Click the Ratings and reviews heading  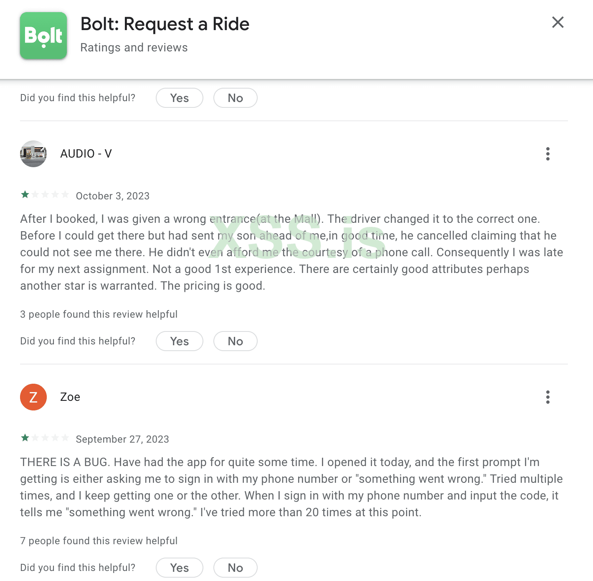point(134,47)
